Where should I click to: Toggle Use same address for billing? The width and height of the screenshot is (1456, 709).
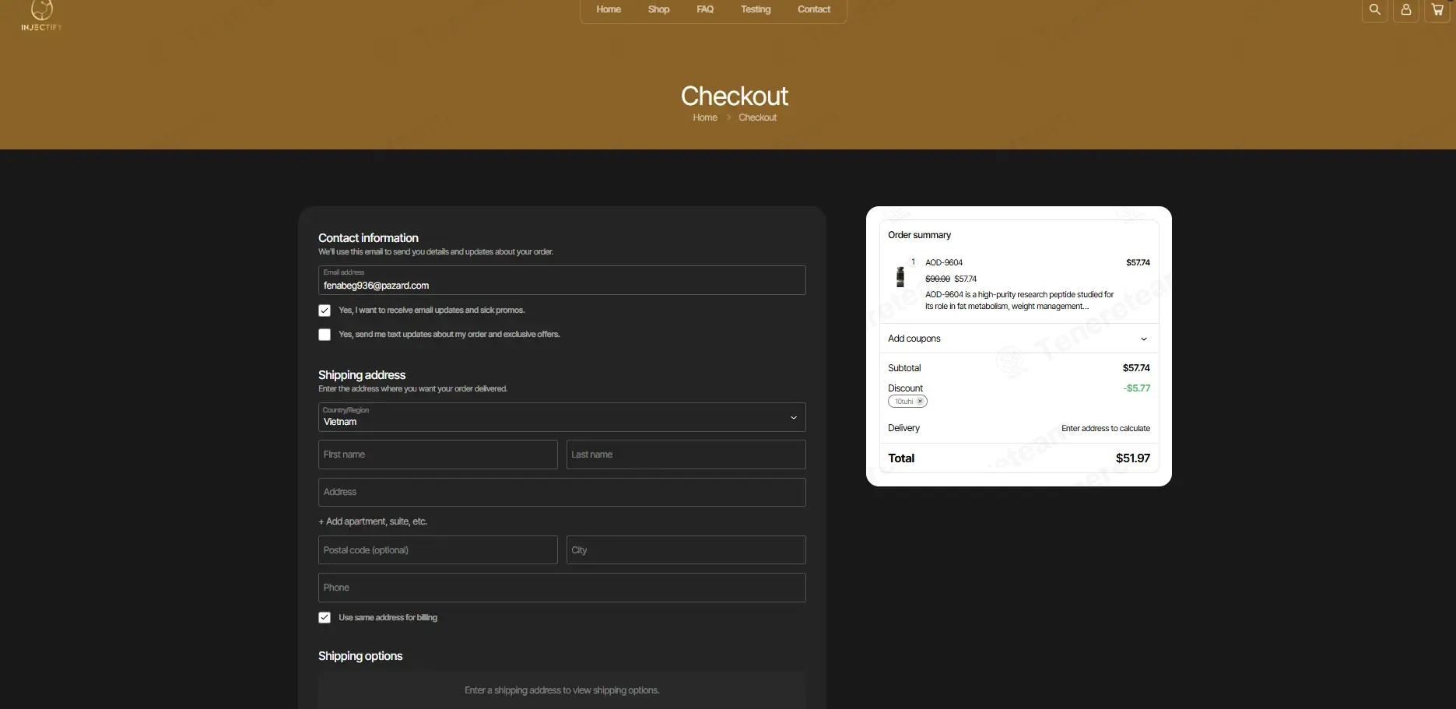coord(325,617)
